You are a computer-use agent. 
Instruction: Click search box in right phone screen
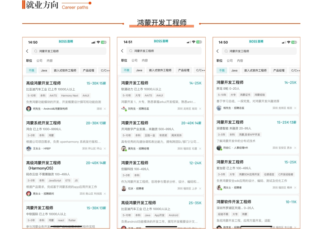(x=259, y=51)
